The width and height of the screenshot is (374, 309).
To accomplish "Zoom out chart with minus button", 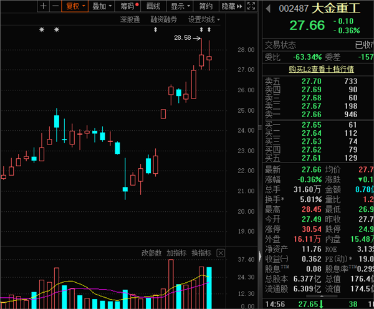I will pos(55,6).
